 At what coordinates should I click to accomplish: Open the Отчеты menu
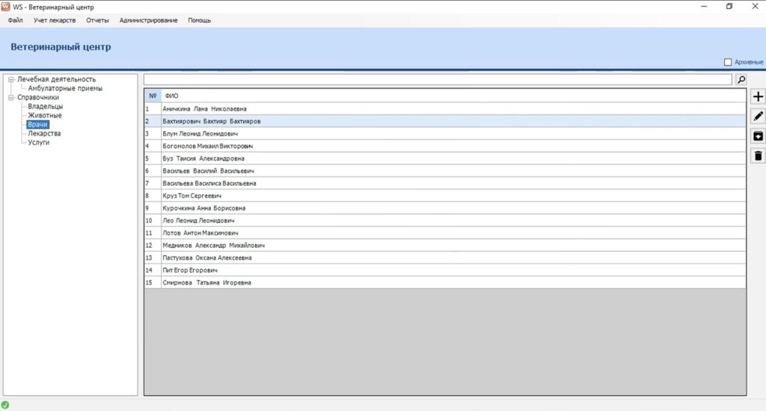click(97, 20)
